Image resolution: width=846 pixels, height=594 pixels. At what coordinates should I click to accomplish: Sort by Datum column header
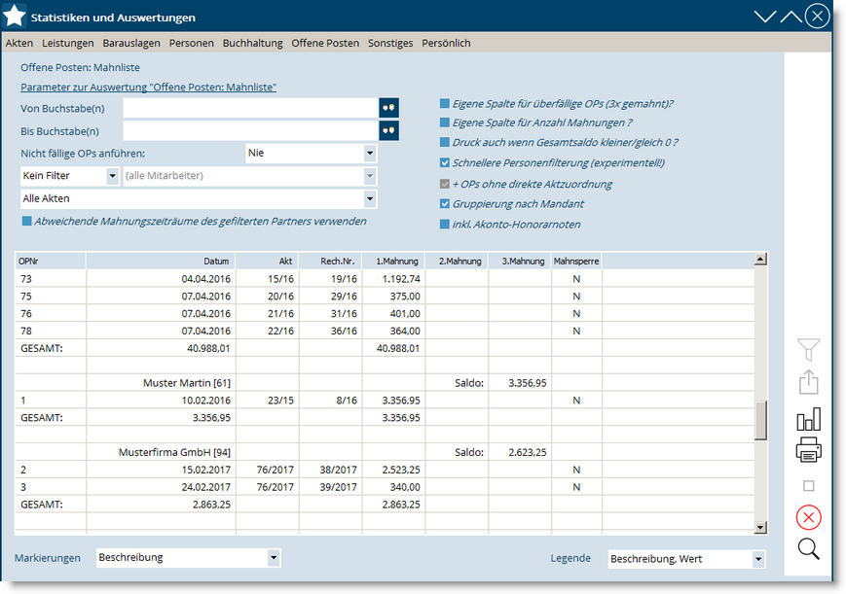click(x=161, y=261)
